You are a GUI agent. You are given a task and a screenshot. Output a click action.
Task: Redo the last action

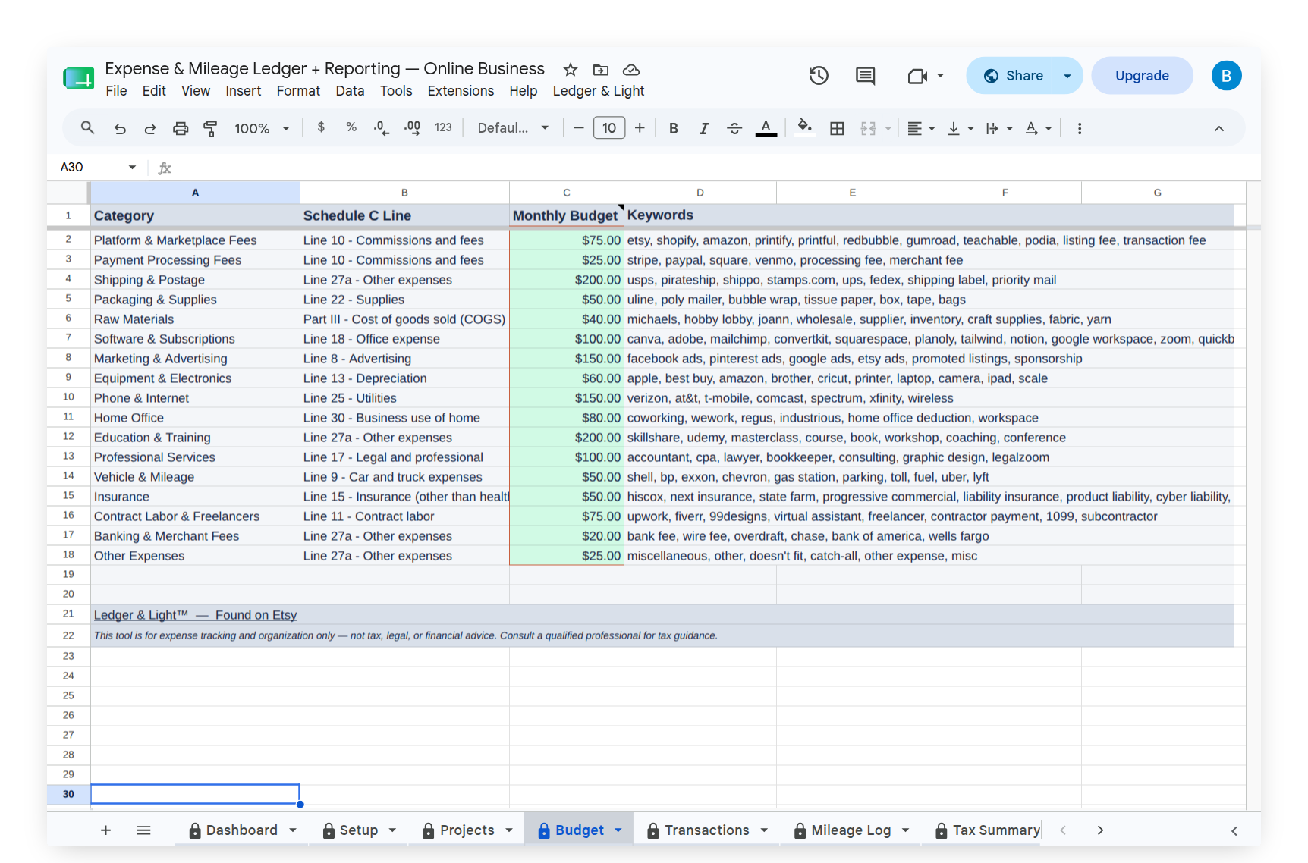(149, 129)
